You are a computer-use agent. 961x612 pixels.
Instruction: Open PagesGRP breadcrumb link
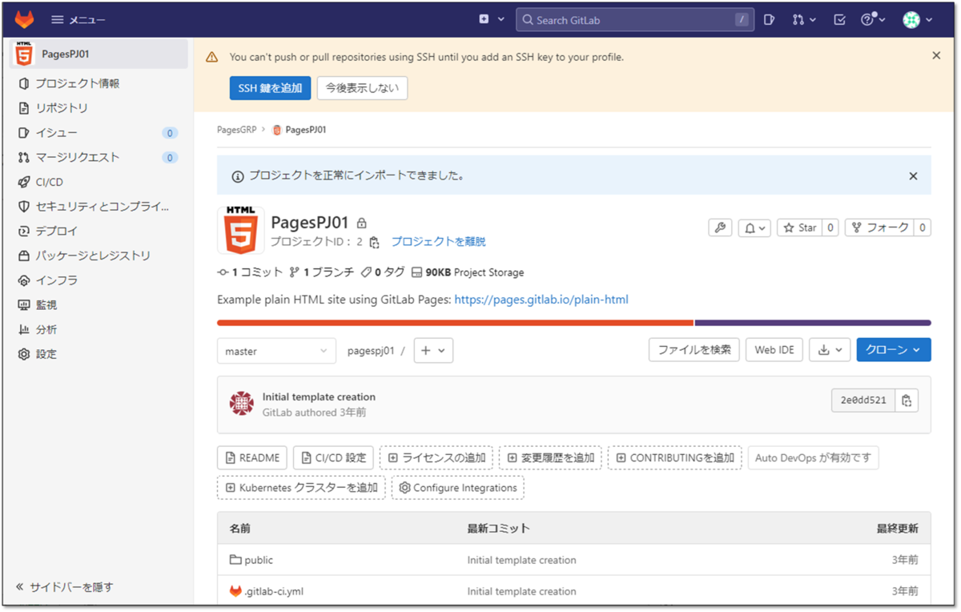tap(236, 130)
